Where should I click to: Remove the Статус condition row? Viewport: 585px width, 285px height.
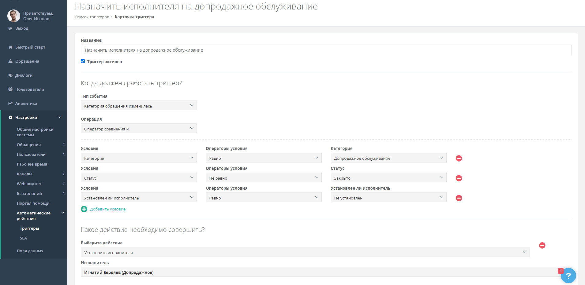[459, 178]
